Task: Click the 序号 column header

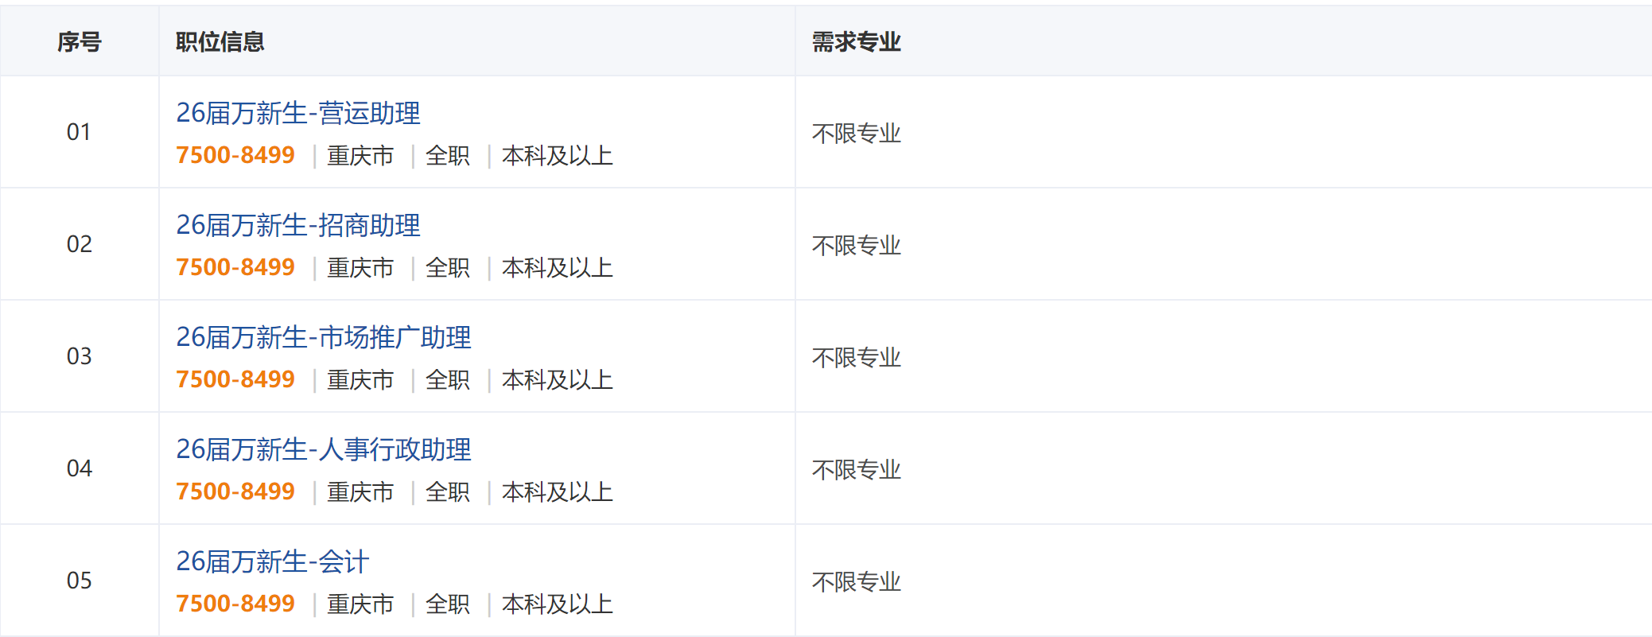Action: click(80, 42)
